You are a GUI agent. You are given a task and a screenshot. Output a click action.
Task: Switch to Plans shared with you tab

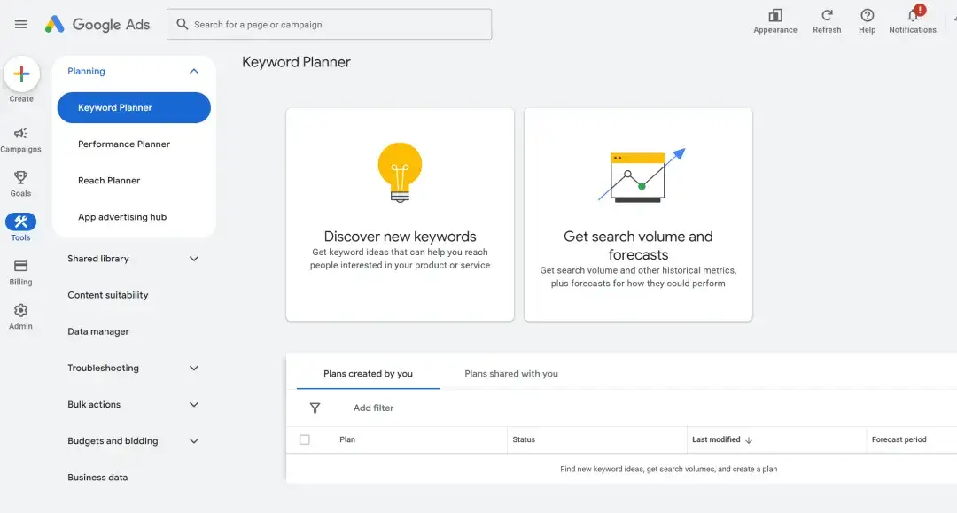[511, 374]
